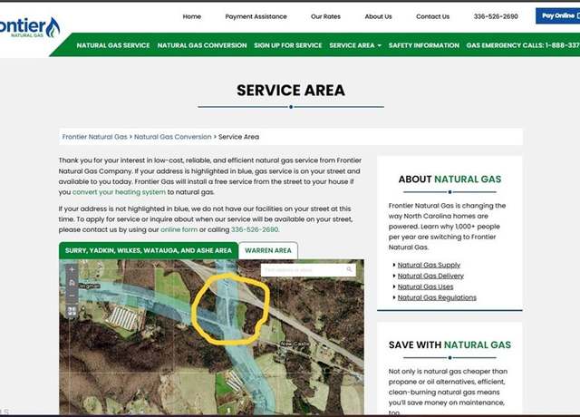Click the Frontier Natural Gas breadcrumb link

(94, 137)
